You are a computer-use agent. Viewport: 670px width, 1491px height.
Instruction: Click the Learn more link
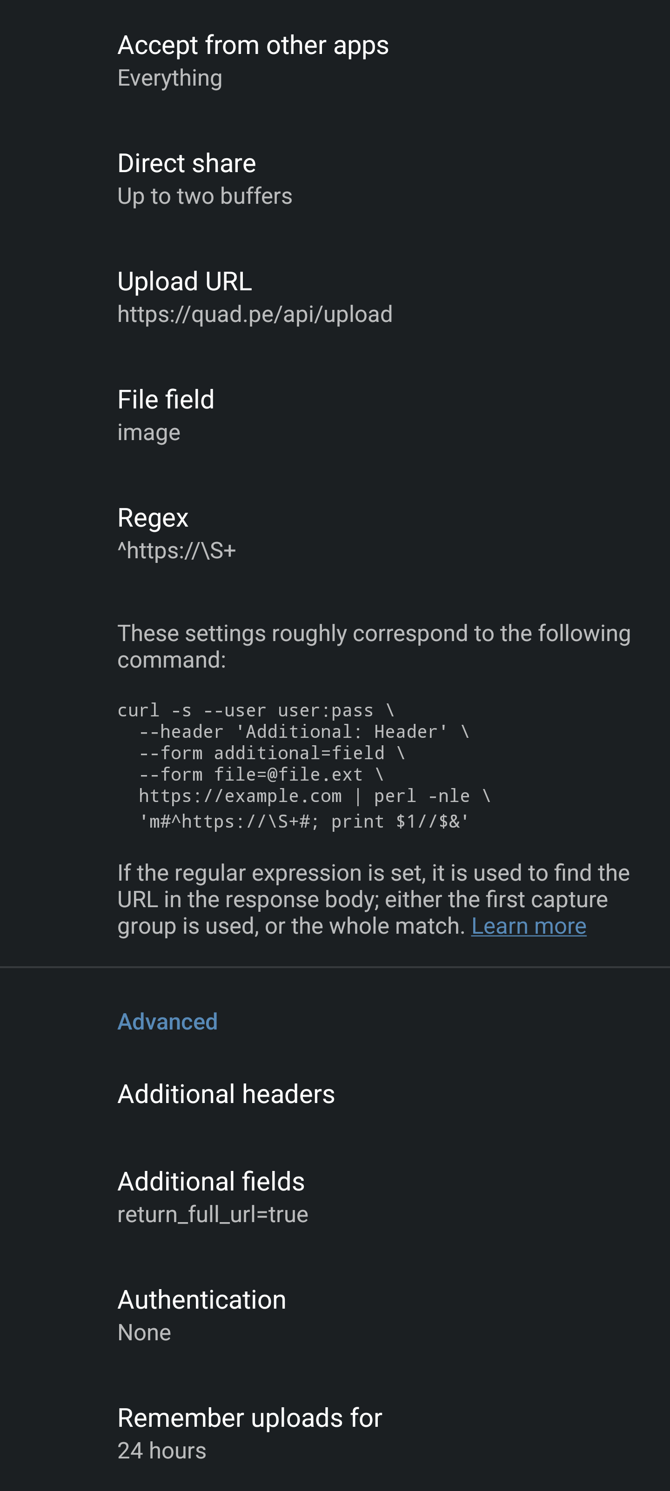528,926
